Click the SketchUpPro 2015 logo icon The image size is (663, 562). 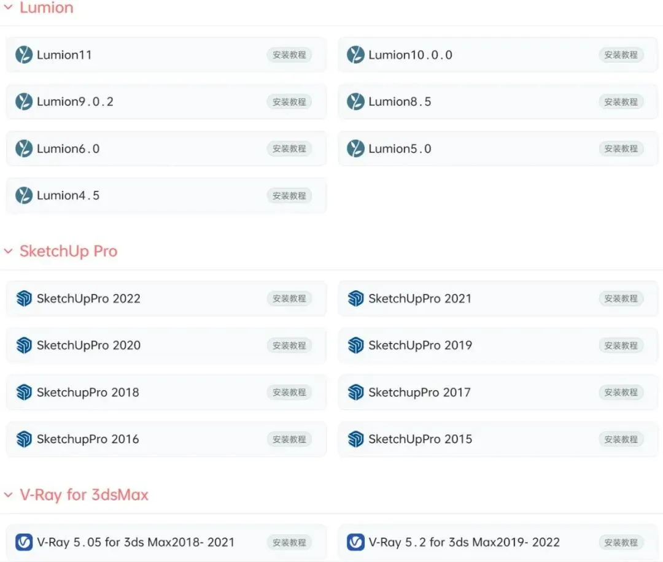(x=355, y=439)
